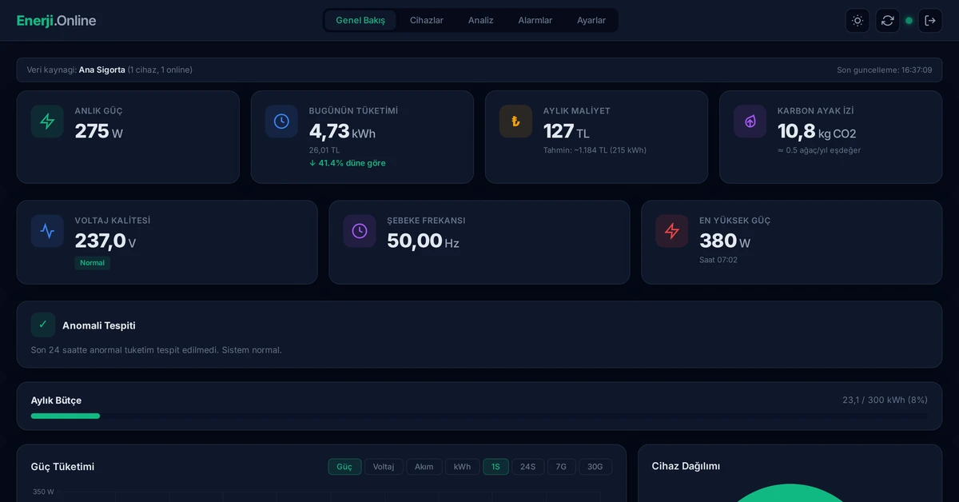Go to the Alarmlar tab
The image size is (959, 502).
[535, 21]
